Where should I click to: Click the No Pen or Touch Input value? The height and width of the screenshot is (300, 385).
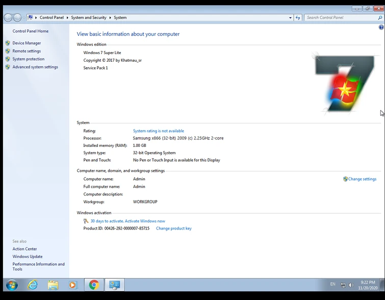click(x=176, y=160)
